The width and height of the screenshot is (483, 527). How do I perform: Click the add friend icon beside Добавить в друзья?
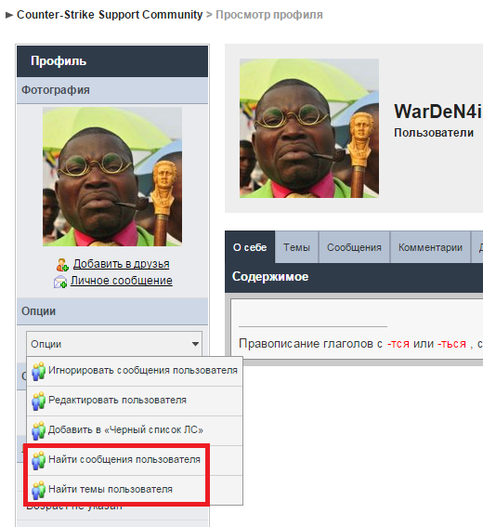[62, 265]
